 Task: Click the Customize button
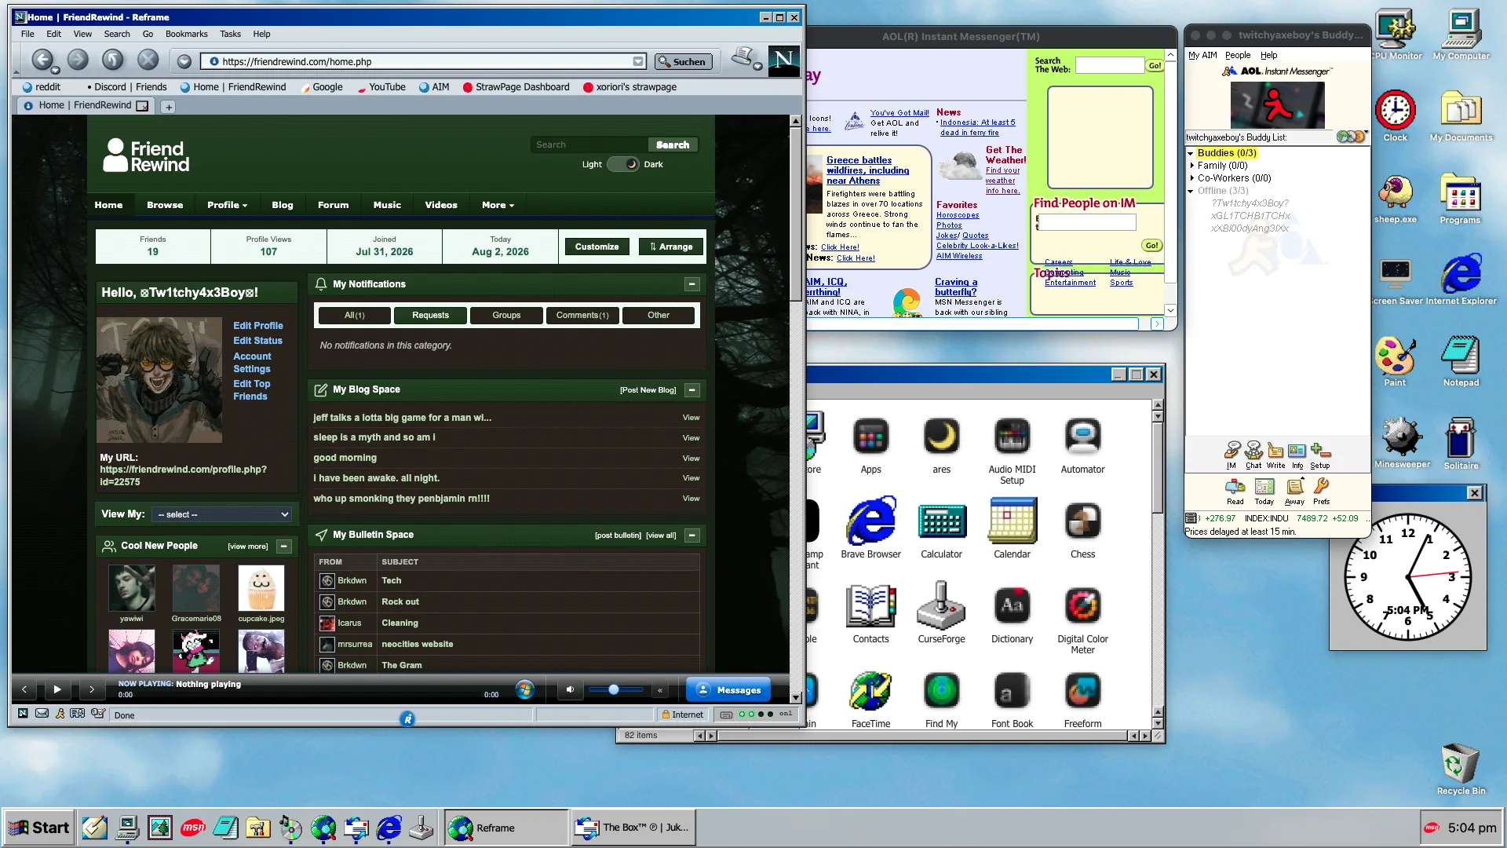[597, 247]
